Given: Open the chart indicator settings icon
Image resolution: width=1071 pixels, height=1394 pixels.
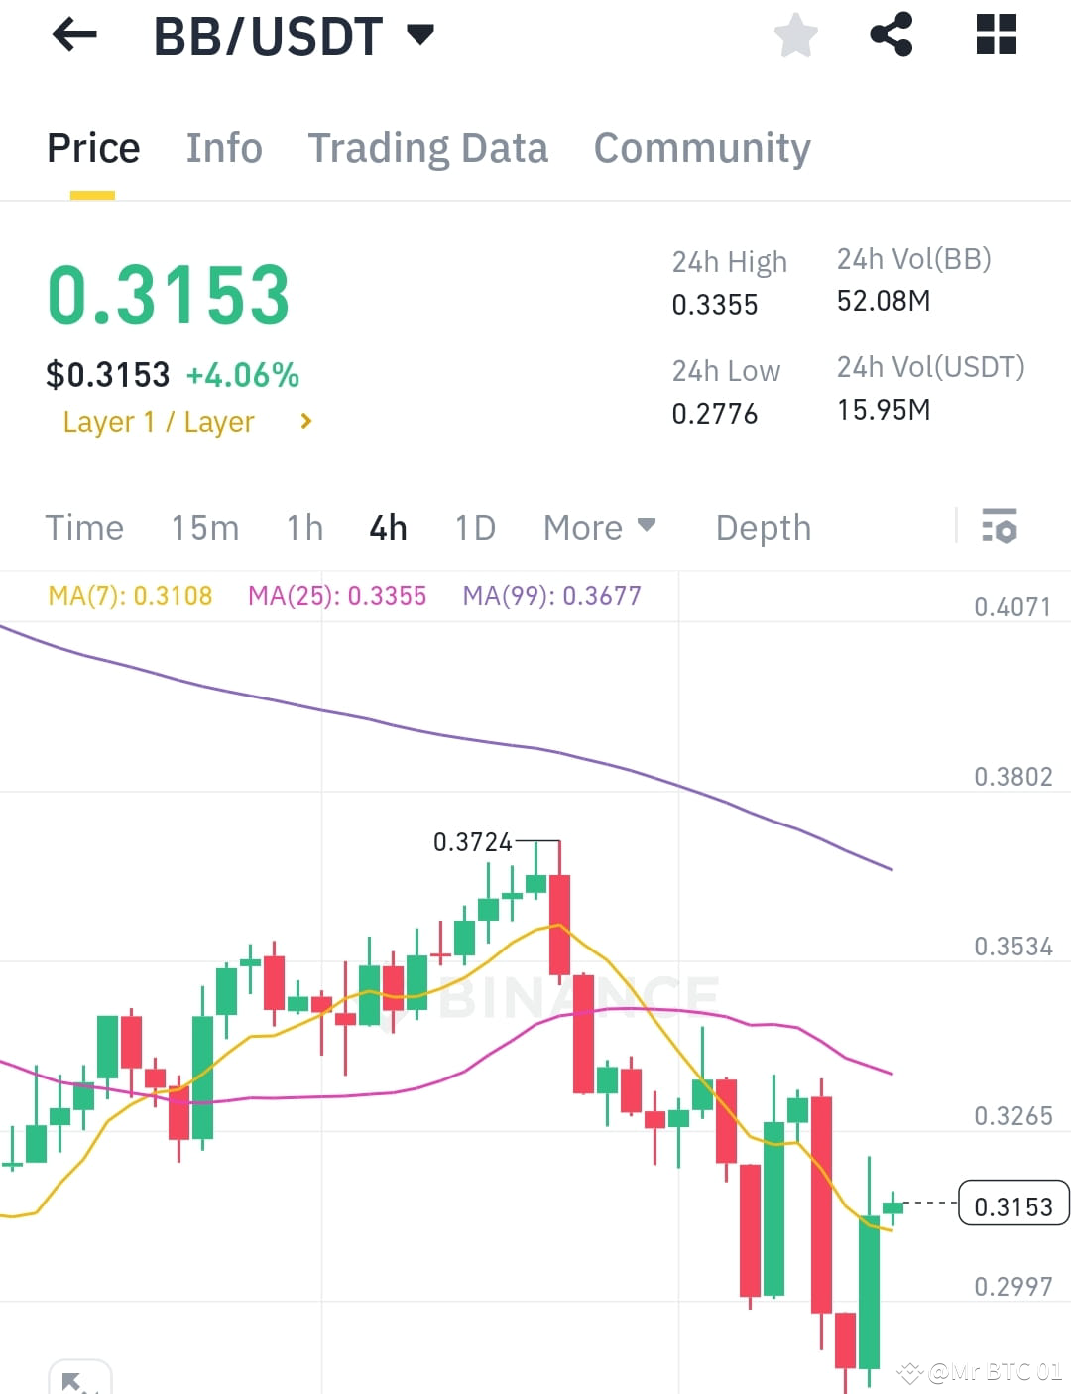Looking at the screenshot, I should (1000, 527).
